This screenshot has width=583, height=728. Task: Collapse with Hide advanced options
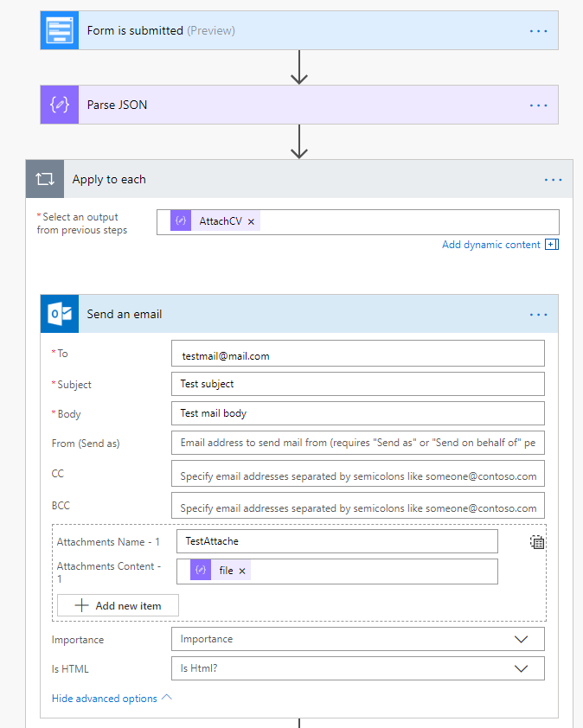pos(112,698)
